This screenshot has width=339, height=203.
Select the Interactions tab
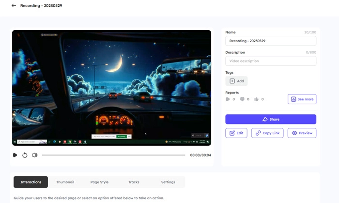coord(31,182)
